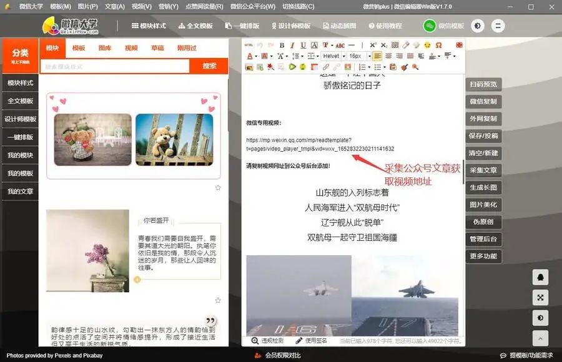Open the 文章(A) menu

(114, 6)
